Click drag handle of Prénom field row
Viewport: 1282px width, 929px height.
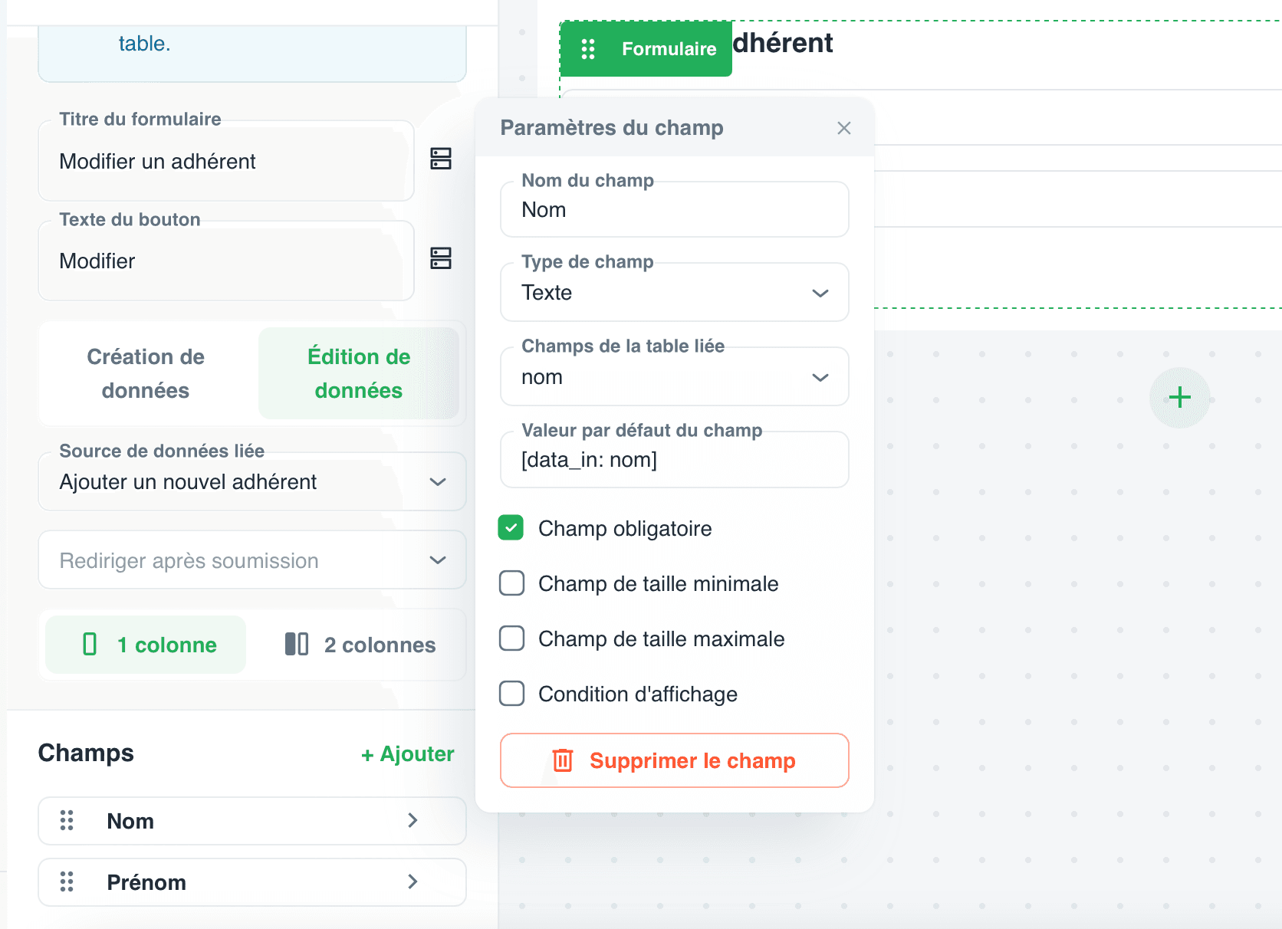tap(67, 882)
